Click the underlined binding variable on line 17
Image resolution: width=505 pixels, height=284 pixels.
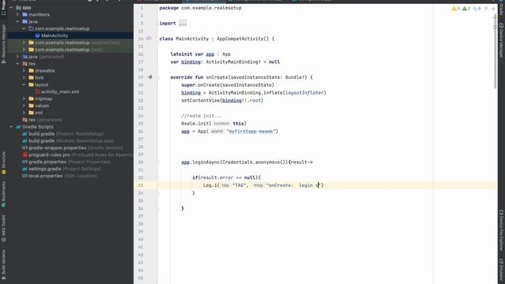pyautogui.click(x=191, y=62)
